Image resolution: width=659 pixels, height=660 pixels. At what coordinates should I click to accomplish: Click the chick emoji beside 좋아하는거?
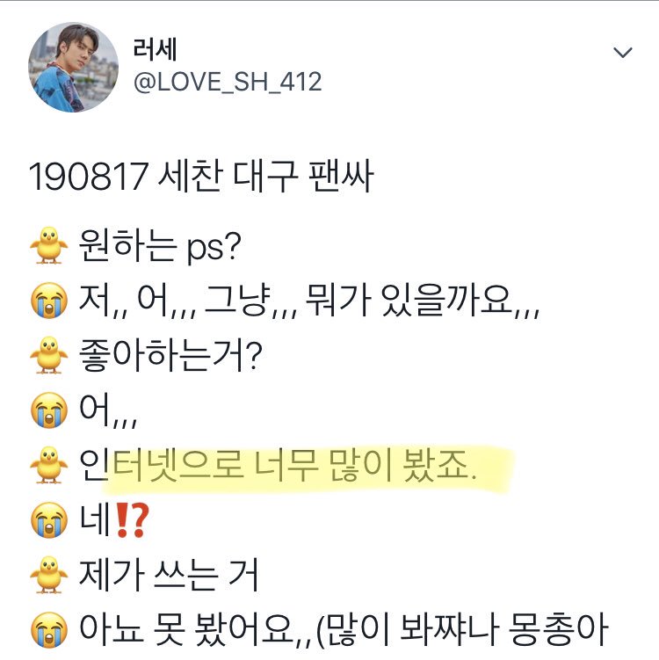coord(49,355)
